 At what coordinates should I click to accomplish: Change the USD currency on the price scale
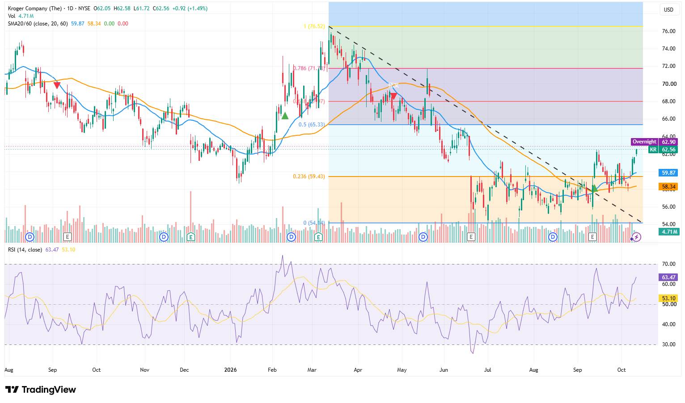click(x=668, y=10)
